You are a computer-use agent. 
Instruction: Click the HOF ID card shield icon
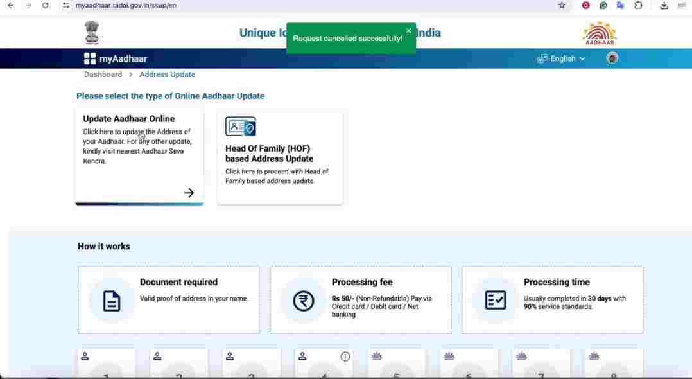tap(241, 127)
